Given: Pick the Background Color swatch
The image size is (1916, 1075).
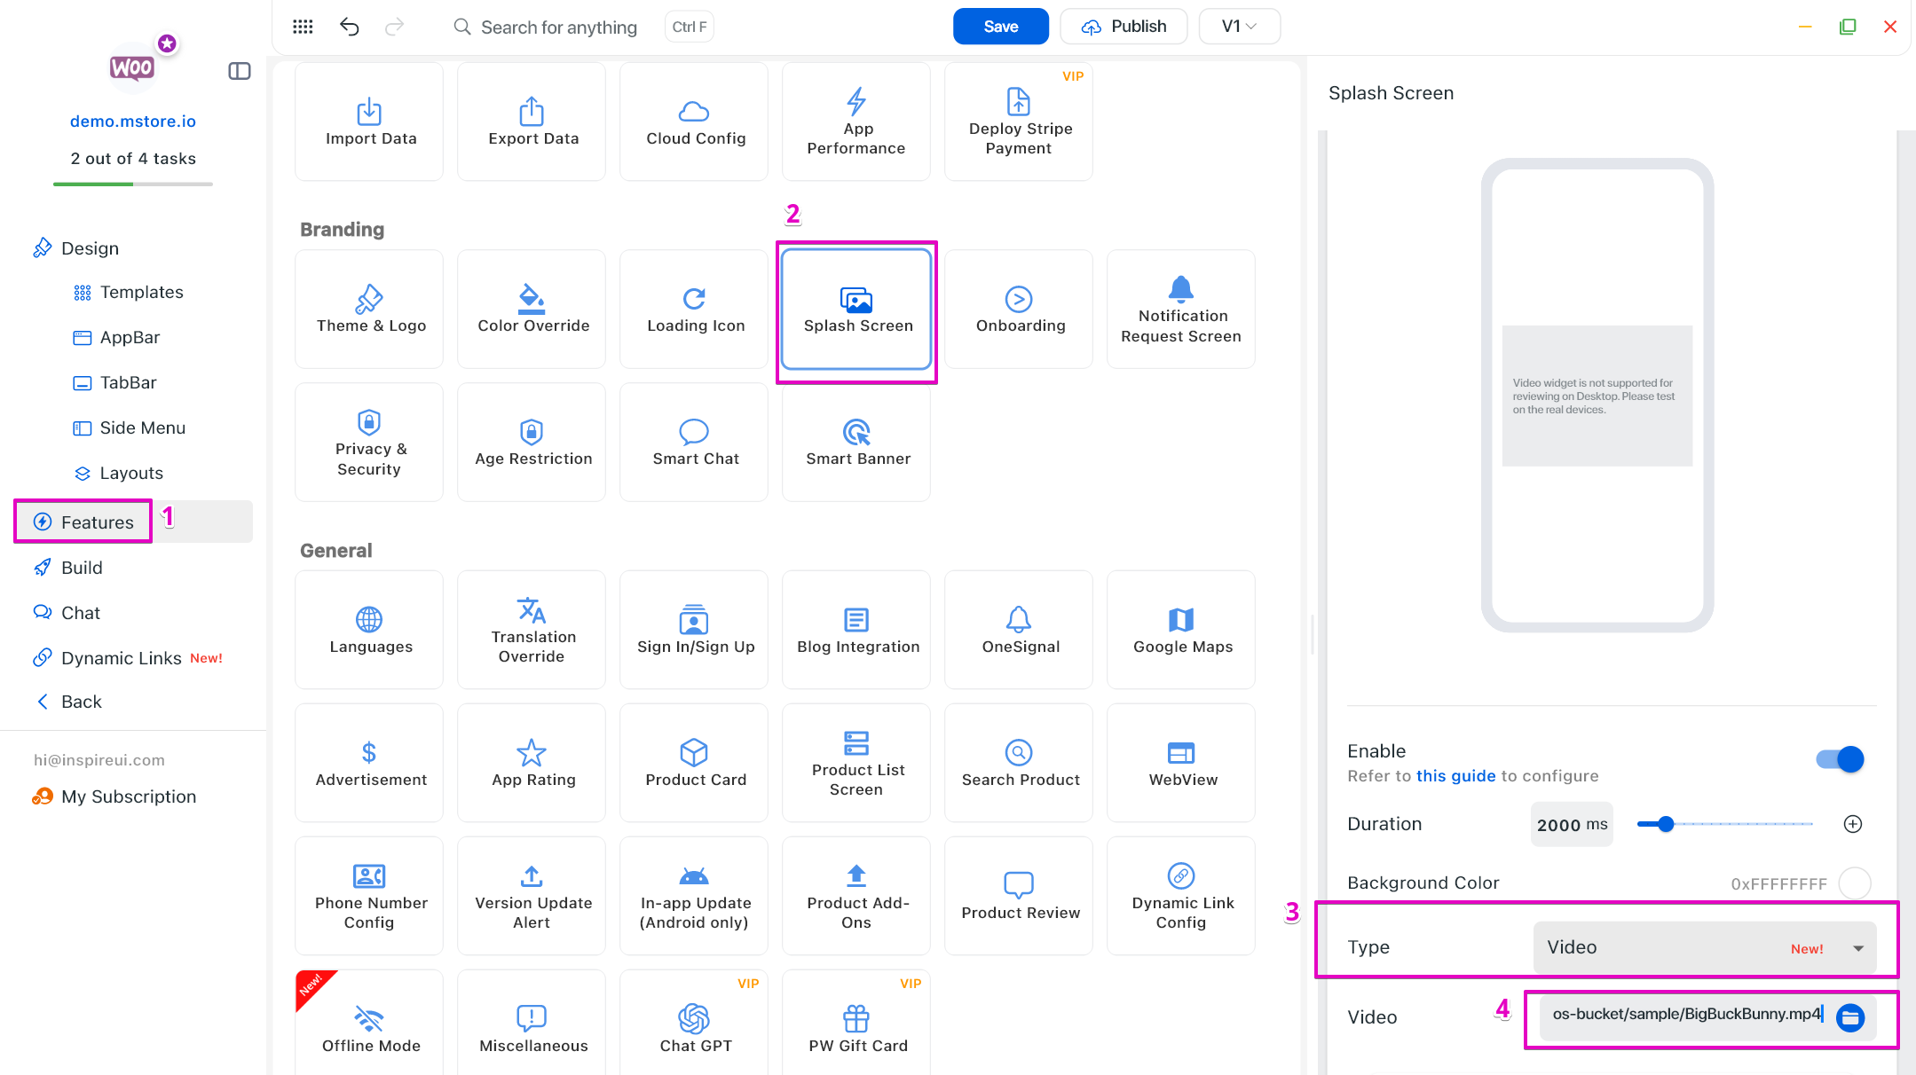Looking at the screenshot, I should pyautogui.click(x=1855, y=883).
